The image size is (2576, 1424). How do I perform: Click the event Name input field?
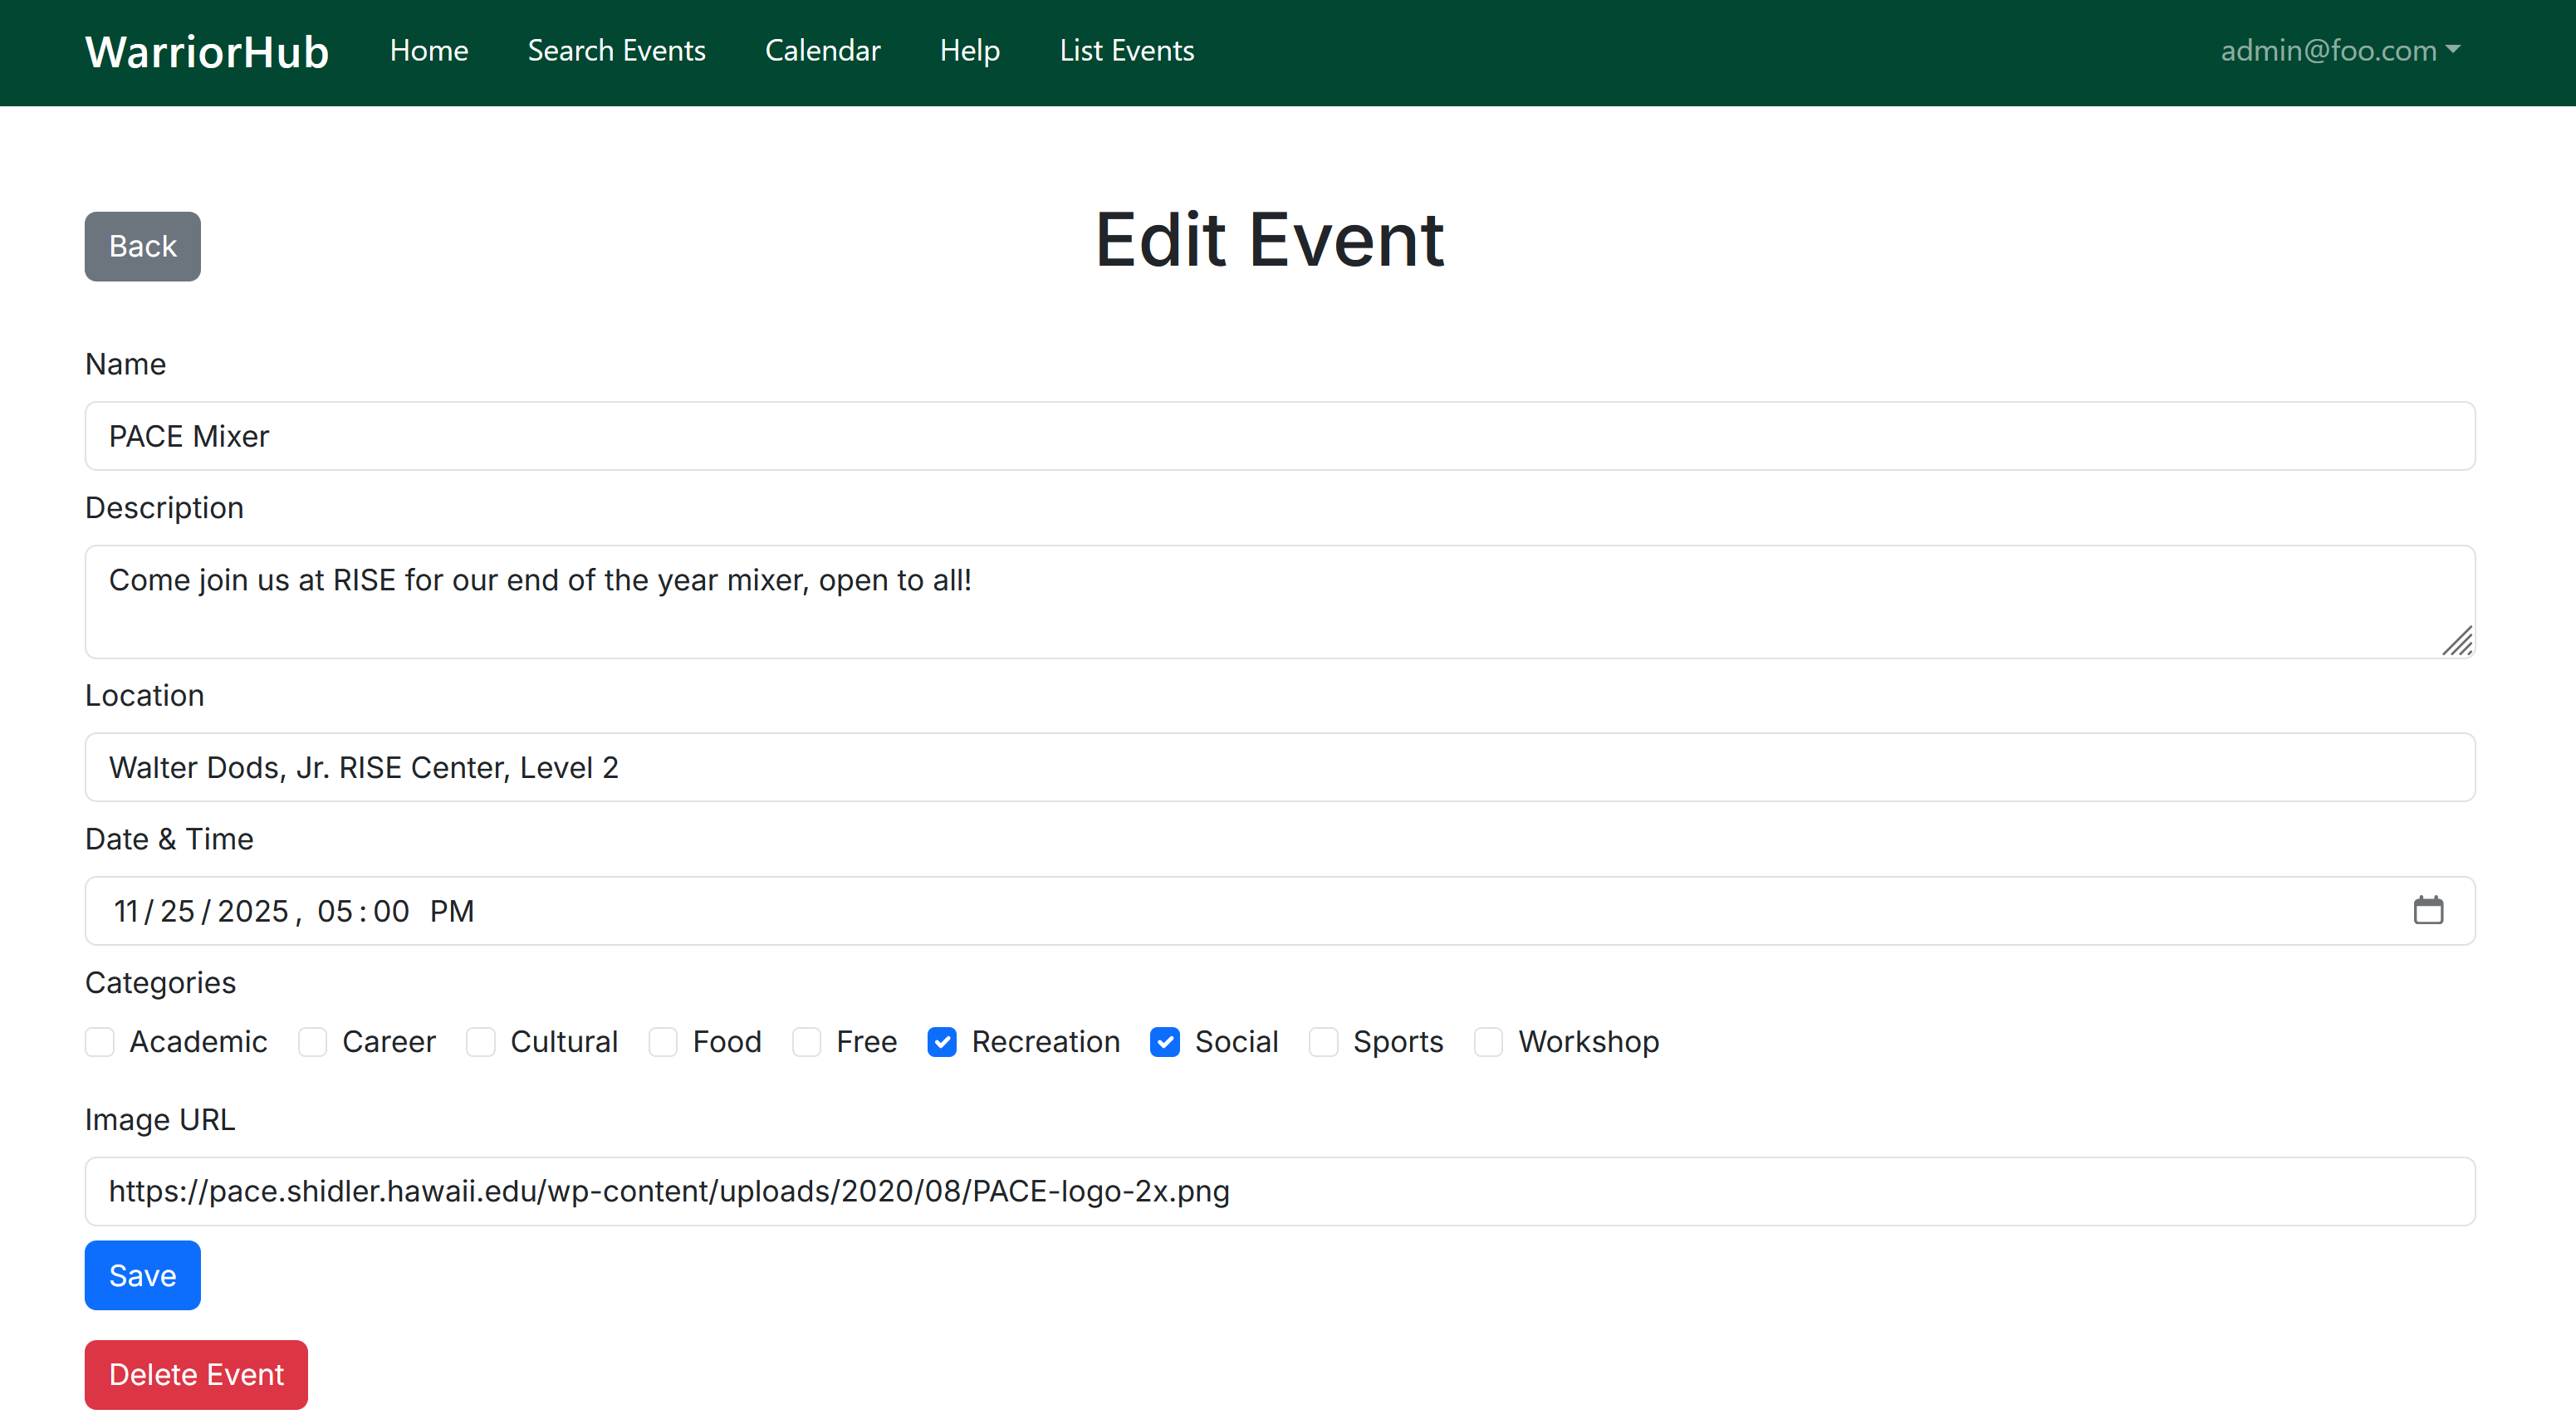pos(1280,436)
